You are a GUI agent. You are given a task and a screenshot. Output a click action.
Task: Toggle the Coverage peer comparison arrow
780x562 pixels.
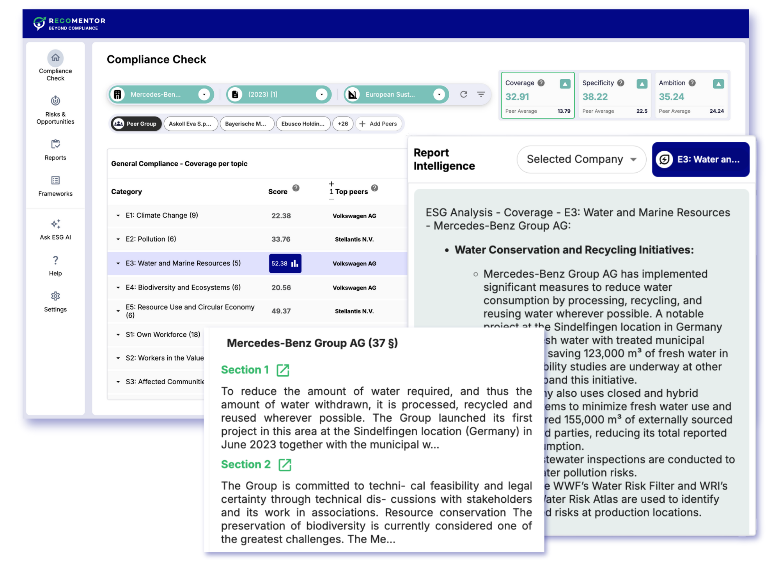[565, 83]
